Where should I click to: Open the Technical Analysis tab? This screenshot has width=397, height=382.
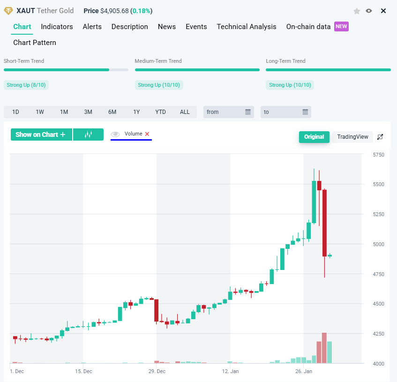pos(247,27)
